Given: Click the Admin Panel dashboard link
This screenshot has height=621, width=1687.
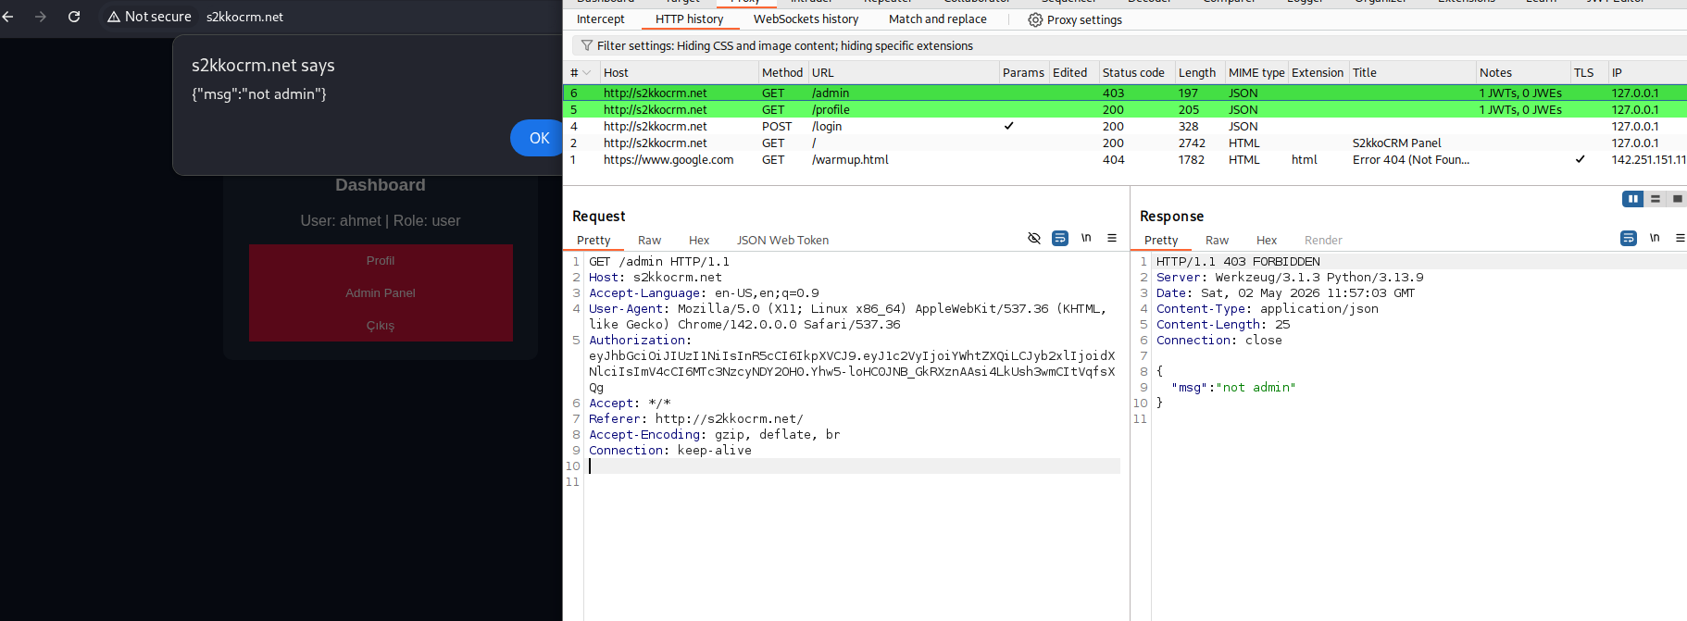Looking at the screenshot, I should click(381, 293).
